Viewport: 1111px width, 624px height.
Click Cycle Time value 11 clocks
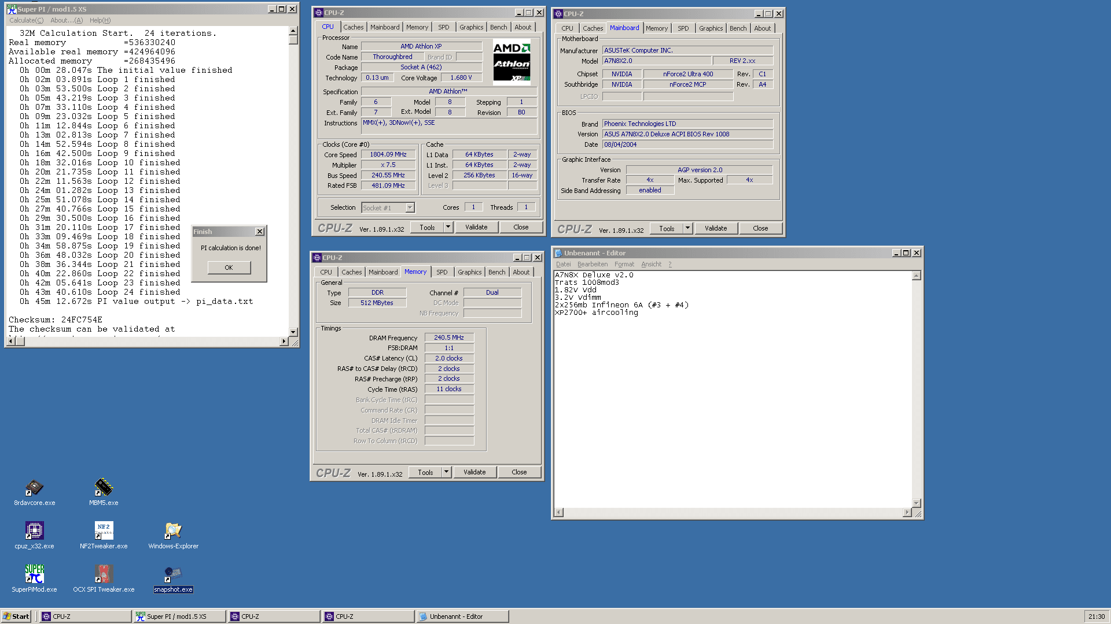(x=449, y=389)
